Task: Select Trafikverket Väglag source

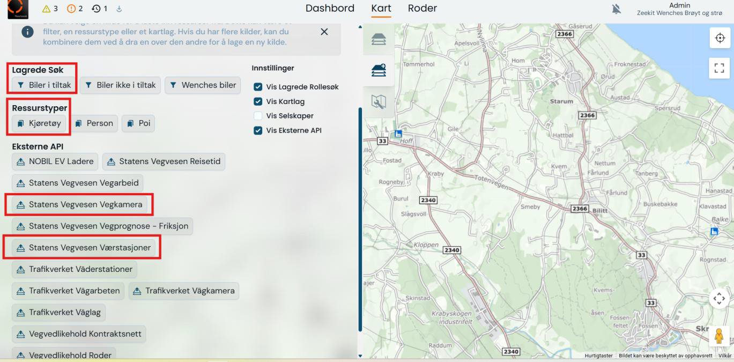Action: click(x=60, y=312)
